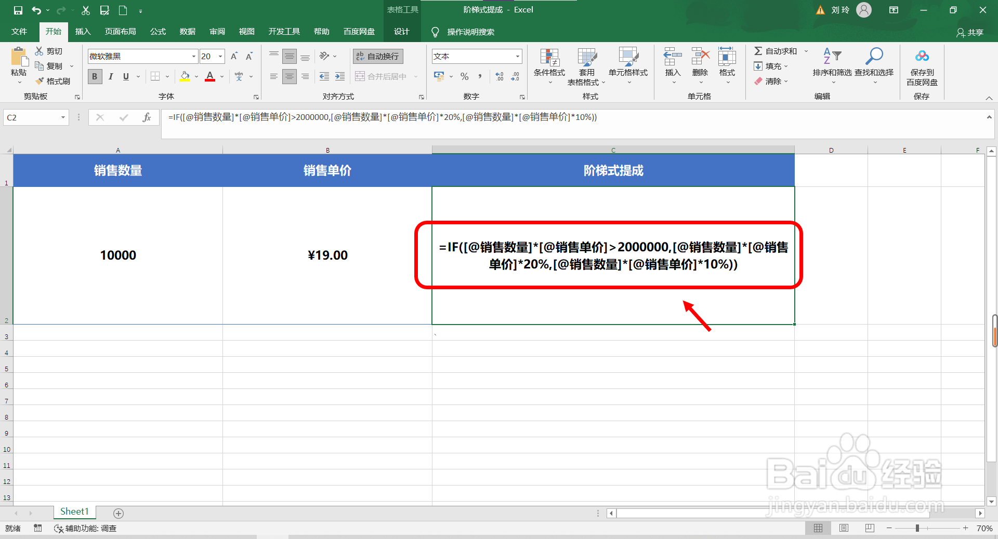Toggle middle vertical alignment
Screen dimensions: 998x539
click(290, 56)
